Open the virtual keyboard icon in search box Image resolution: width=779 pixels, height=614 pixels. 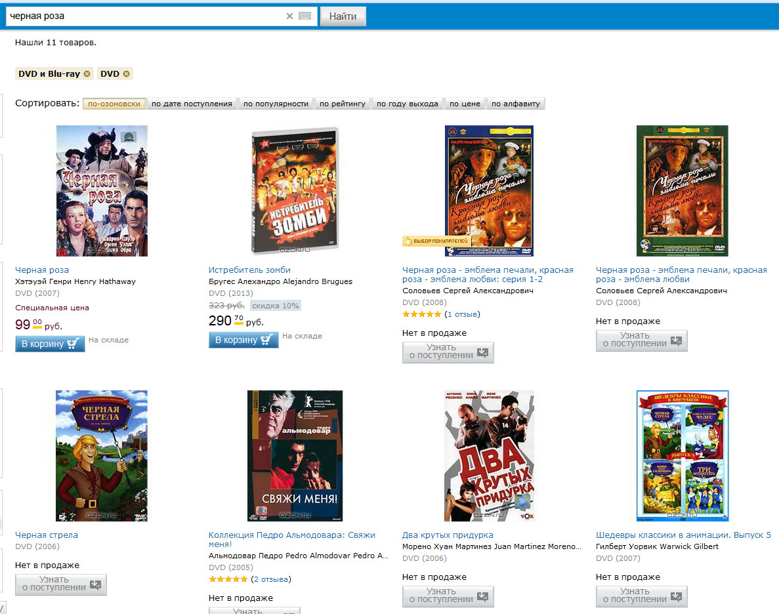click(x=305, y=16)
